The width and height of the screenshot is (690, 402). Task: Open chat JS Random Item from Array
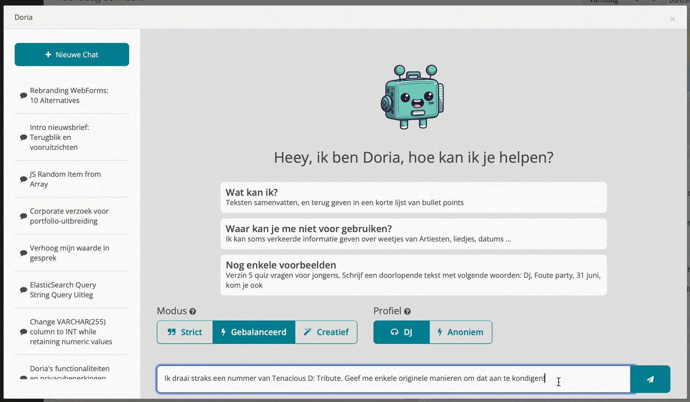[x=72, y=179]
